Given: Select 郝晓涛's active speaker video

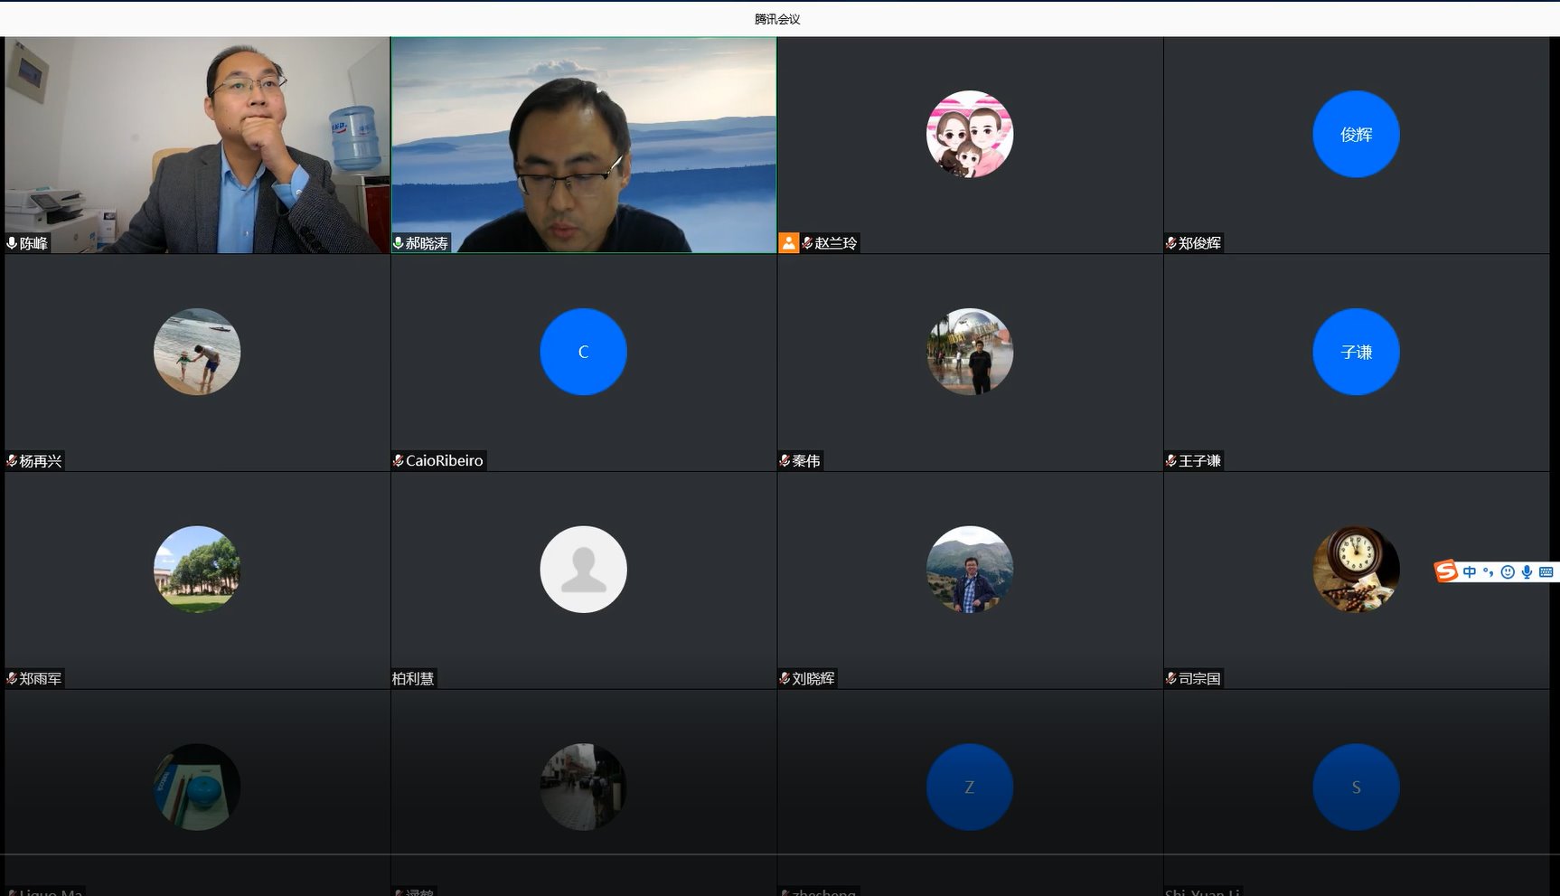Looking at the screenshot, I should click(583, 145).
